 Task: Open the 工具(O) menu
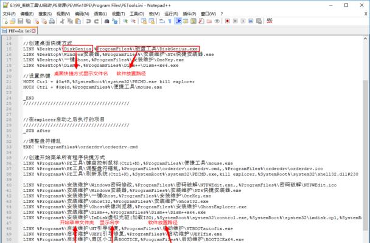click(x=137, y=14)
